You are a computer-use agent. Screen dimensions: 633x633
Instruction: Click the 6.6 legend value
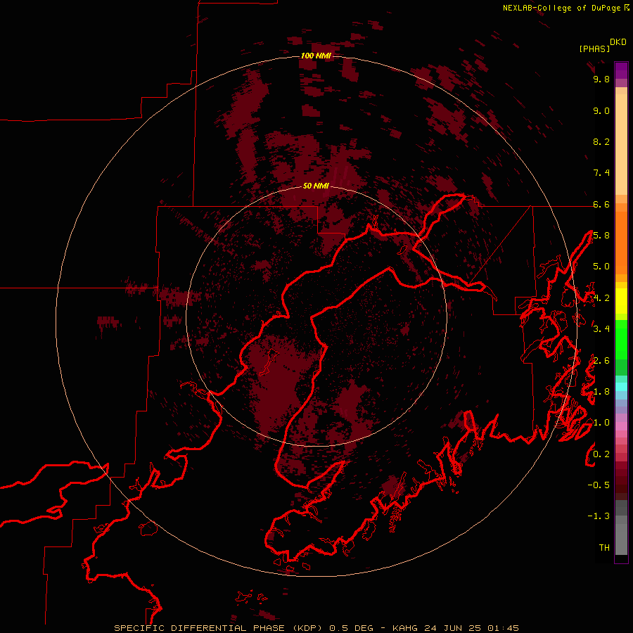(x=601, y=204)
